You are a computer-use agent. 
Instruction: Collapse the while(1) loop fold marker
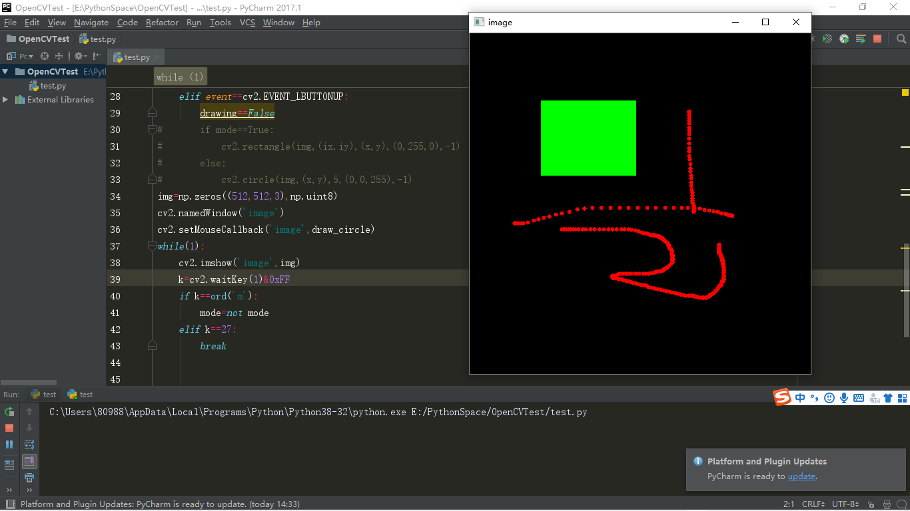point(152,246)
